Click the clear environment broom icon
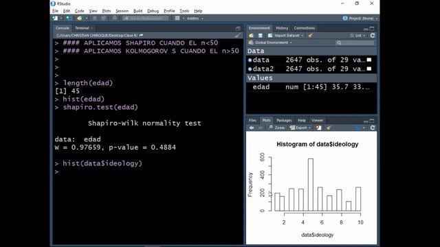 (310, 36)
